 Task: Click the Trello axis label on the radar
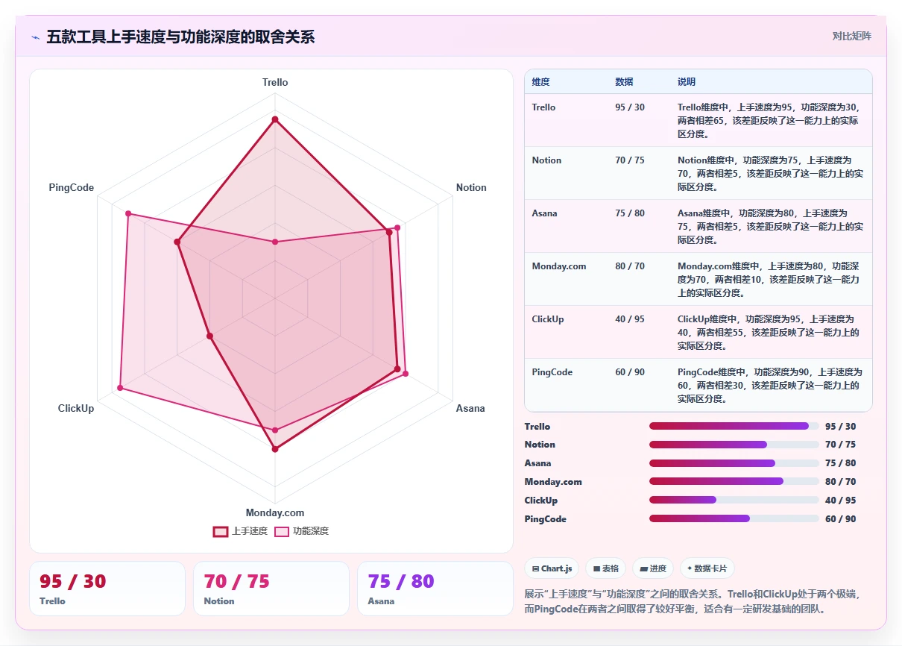tap(275, 83)
